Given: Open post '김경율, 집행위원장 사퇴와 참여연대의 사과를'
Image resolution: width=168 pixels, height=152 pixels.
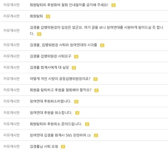Looking at the screenshot, I should click(63, 45).
